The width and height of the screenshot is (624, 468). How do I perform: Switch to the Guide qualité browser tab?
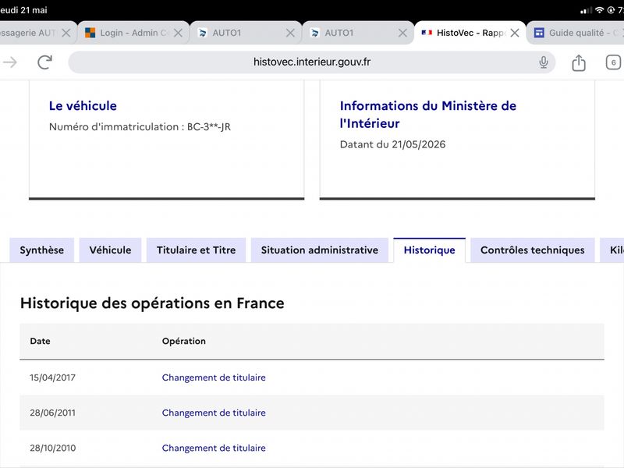point(576,33)
